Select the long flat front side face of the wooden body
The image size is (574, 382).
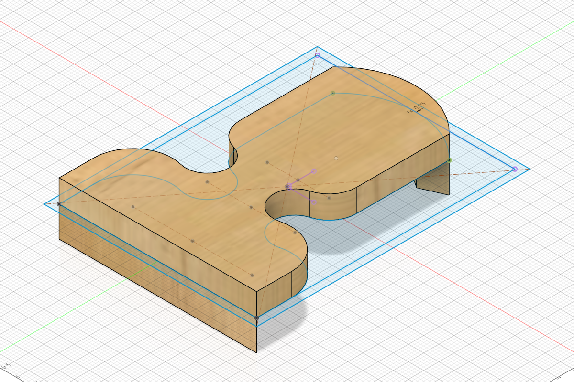(x=158, y=248)
